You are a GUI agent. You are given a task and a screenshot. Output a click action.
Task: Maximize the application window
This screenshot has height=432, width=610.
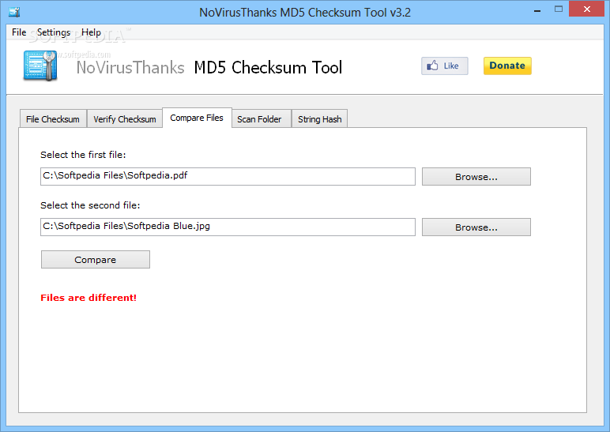559,9
